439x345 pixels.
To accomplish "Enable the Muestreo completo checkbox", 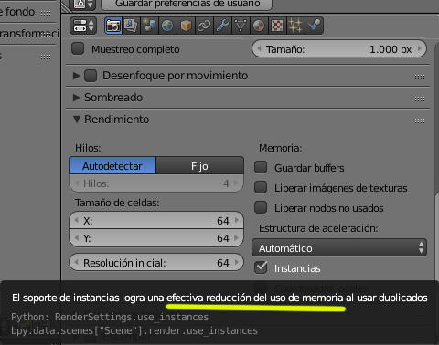I will (x=78, y=48).
